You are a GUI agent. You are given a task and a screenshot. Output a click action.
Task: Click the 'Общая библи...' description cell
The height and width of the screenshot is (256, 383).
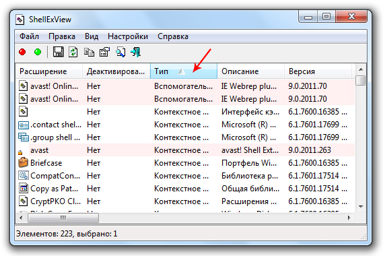[250, 189]
